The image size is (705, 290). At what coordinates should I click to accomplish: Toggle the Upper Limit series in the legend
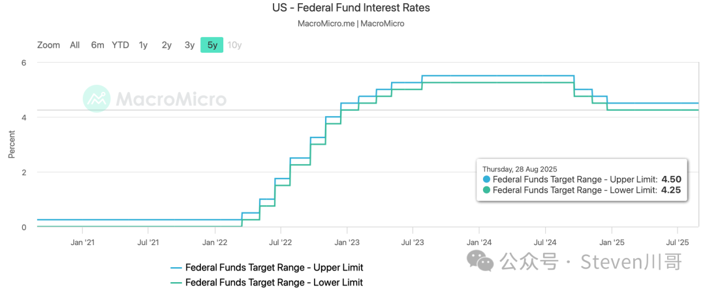point(274,267)
